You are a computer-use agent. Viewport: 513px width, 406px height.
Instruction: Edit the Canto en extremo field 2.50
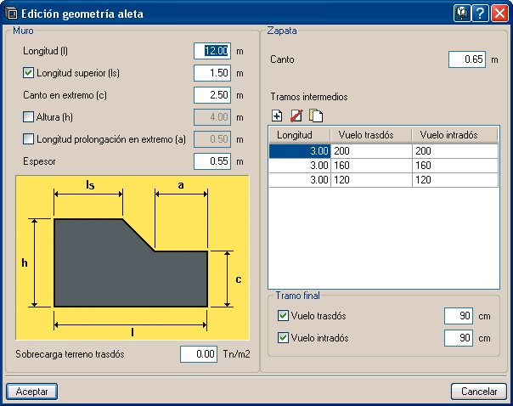212,95
